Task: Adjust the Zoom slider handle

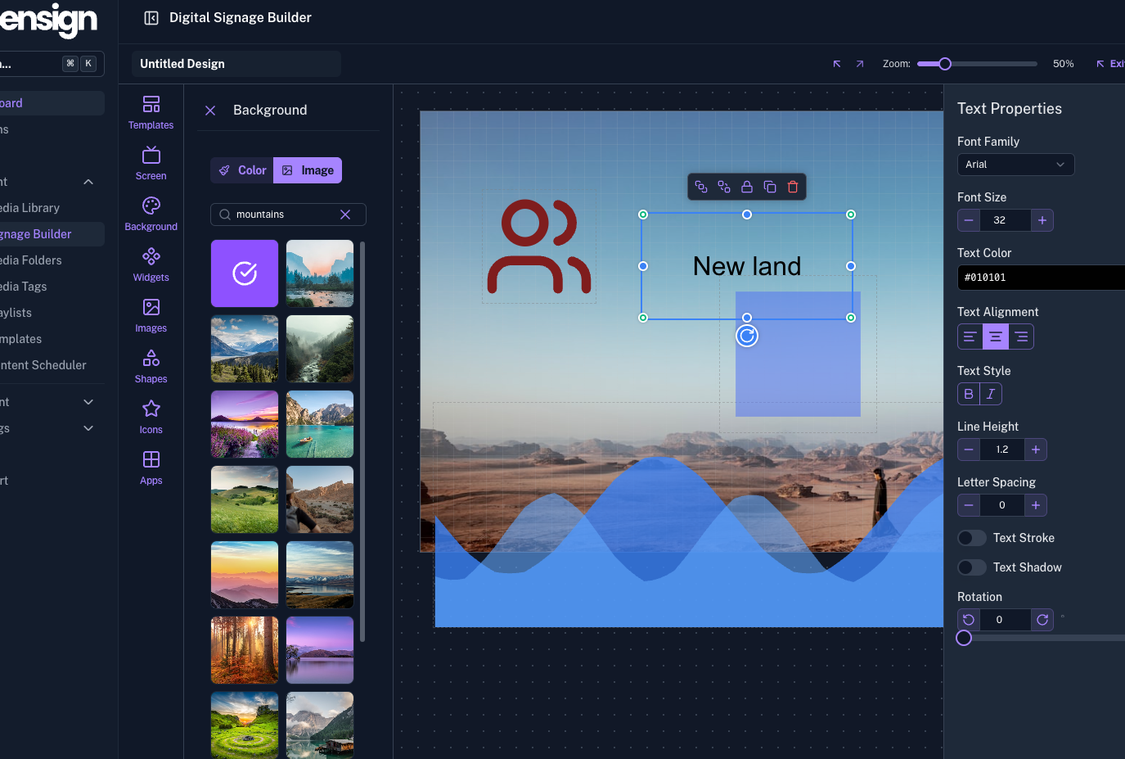Action: click(945, 63)
